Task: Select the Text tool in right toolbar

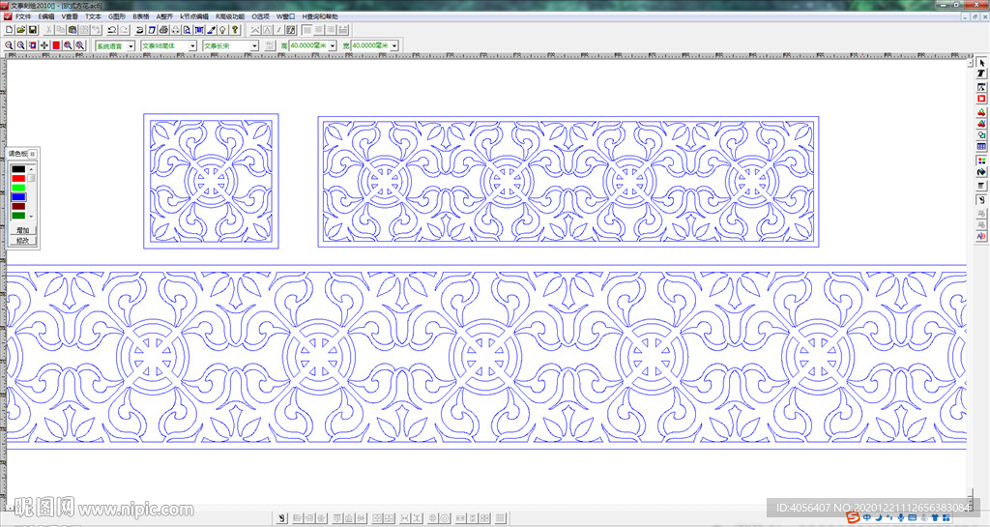Action: (981, 74)
